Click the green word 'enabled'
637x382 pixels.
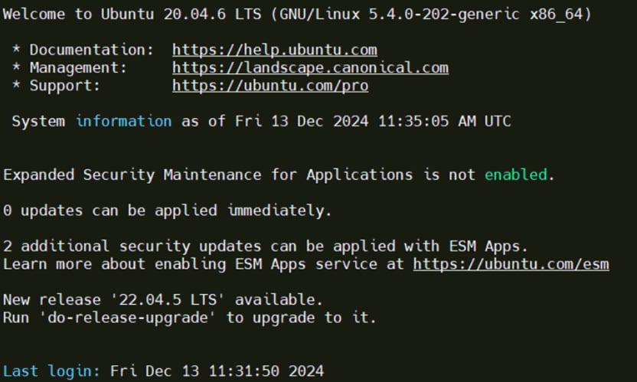tap(515, 175)
